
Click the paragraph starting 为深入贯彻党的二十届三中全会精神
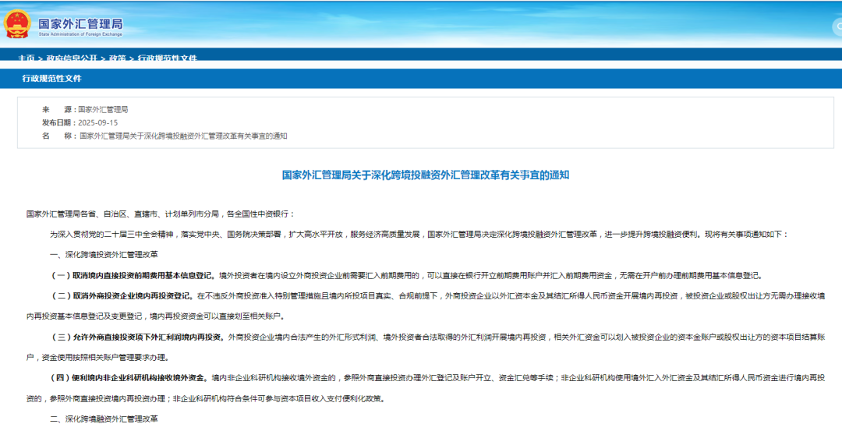419,235
